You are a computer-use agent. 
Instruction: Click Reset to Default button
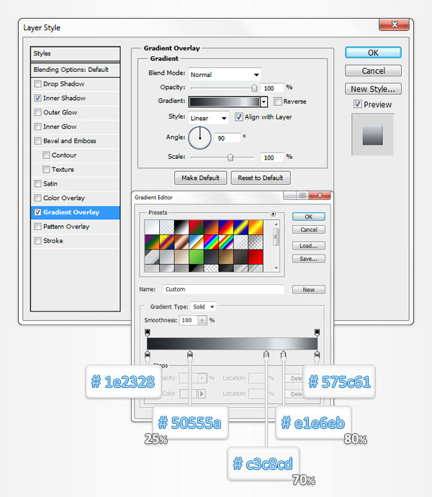[x=261, y=178]
